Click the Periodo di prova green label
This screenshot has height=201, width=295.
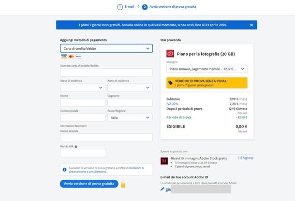click(x=178, y=117)
